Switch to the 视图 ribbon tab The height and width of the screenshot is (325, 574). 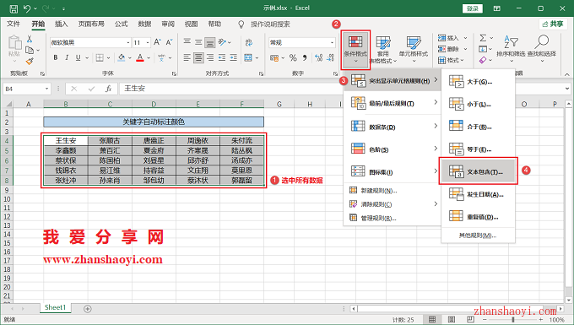point(191,24)
